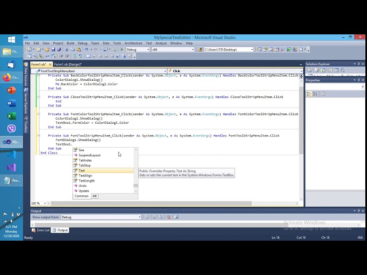Viewport: 367px width, 275px height.
Task: Click the Find in Files icon left of the path box
Action: click(x=200, y=50)
